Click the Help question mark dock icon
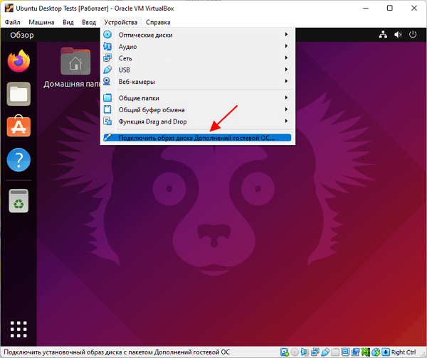 [x=19, y=160]
